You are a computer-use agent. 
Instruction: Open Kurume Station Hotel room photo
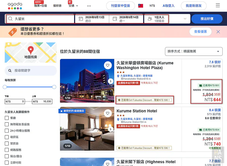coord(87,129)
